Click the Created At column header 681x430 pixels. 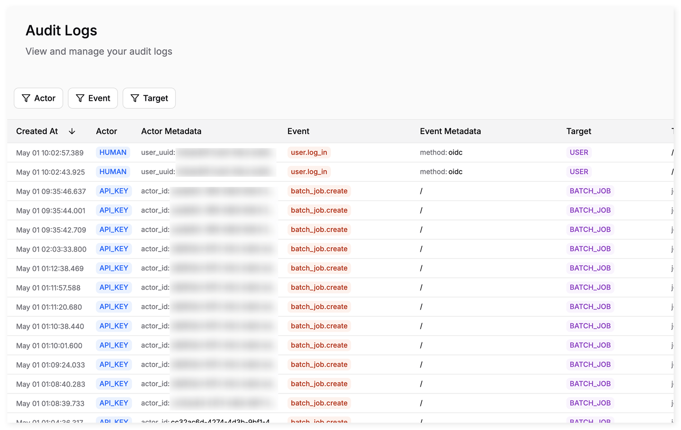tap(37, 131)
